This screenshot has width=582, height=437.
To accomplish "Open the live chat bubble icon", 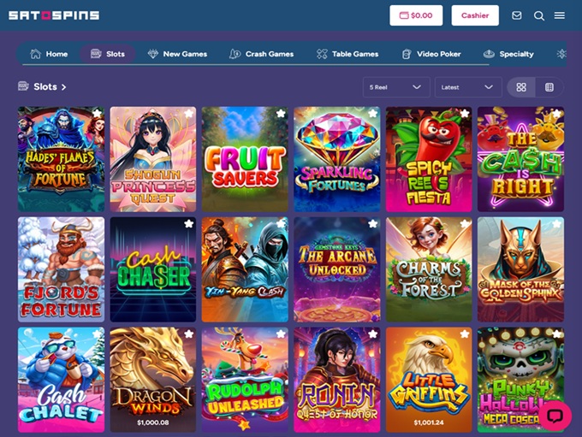I will [555, 416].
